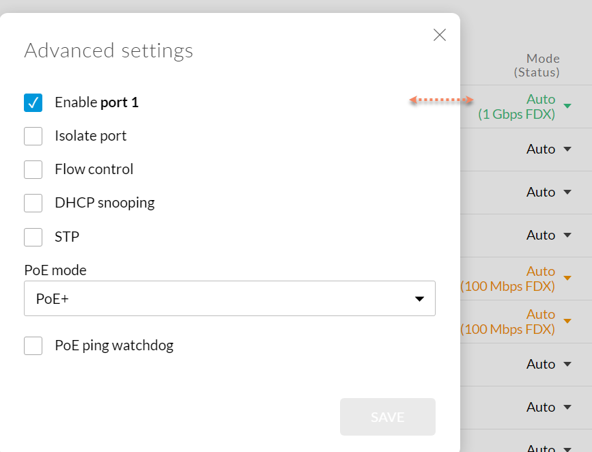Tick the Isolate port checkbox
Screen dimensions: 592x452
coord(33,136)
